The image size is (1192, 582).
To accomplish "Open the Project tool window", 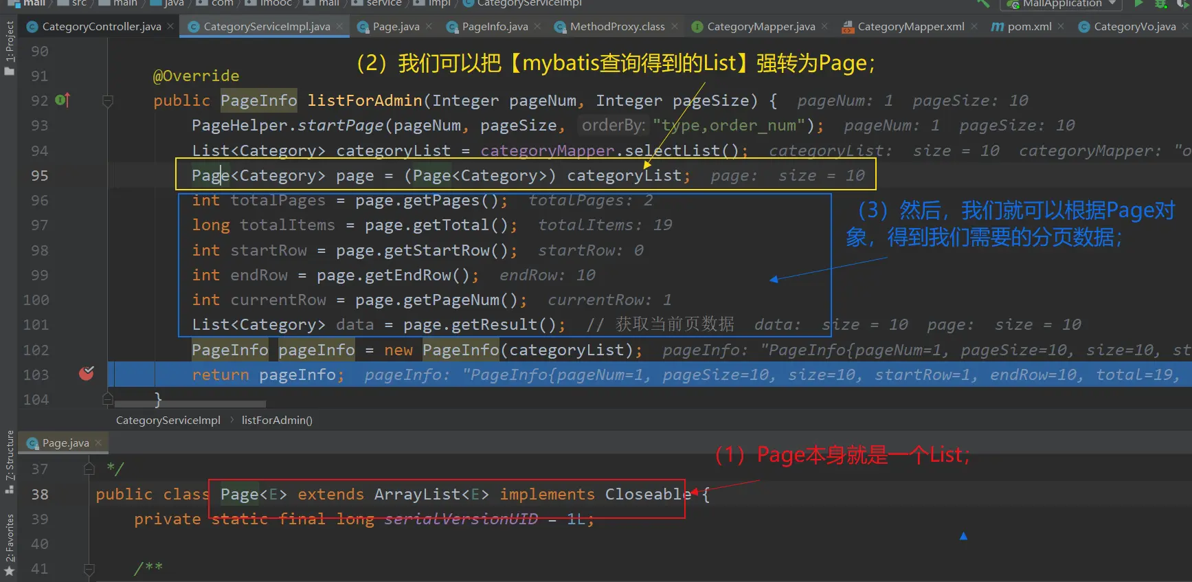I will (9, 48).
